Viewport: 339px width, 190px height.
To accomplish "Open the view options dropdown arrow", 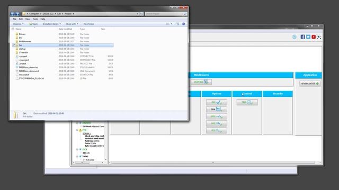I will [x=172, y=24].
